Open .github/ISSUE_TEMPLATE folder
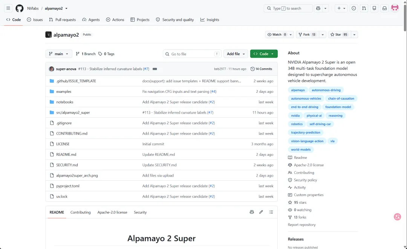The height and width of the screenshot is (249, 407). pos(76,81)
